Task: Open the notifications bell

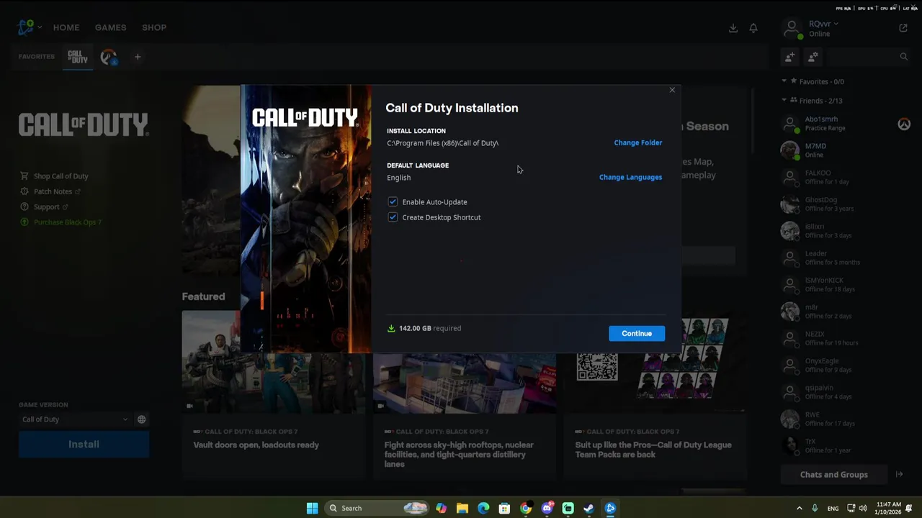Action: [753, 28]
